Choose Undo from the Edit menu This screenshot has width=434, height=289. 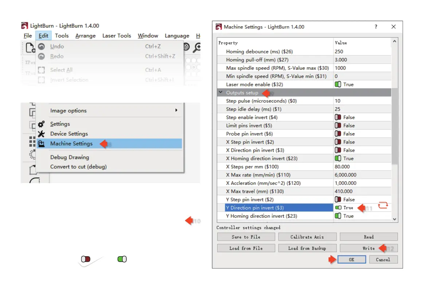(110, 47)
